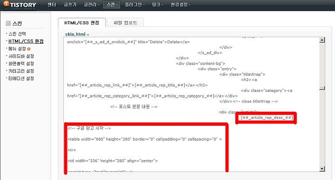Click the article_rep_category_link code line
The width and height of the screenshot is (335, 180).
pos(152,96)
